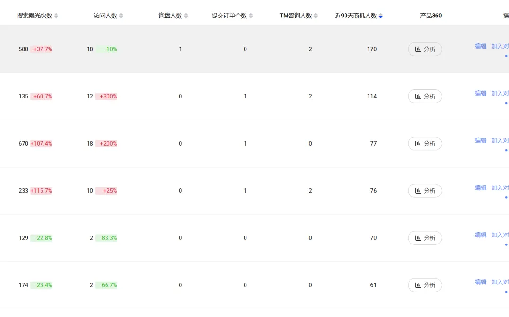The width and height of the screenshot is (509, 317).
Task: Sort by TM咨询人数 column arrows
Action: point(316,16)
